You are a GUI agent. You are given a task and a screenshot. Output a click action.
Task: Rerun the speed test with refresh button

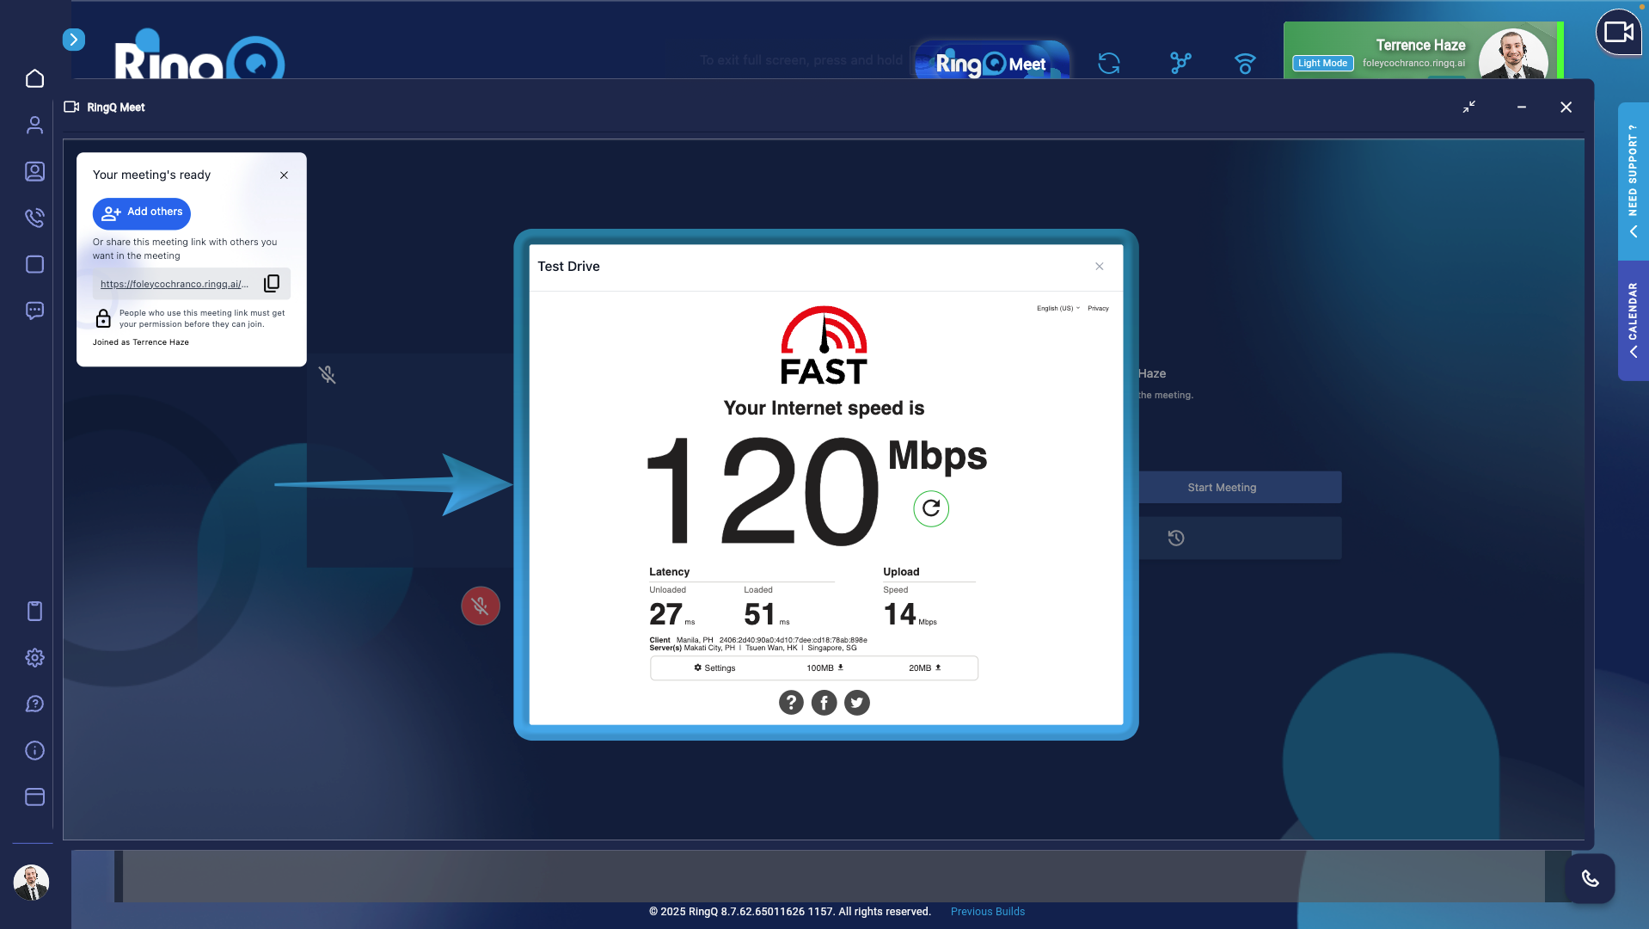931,508
